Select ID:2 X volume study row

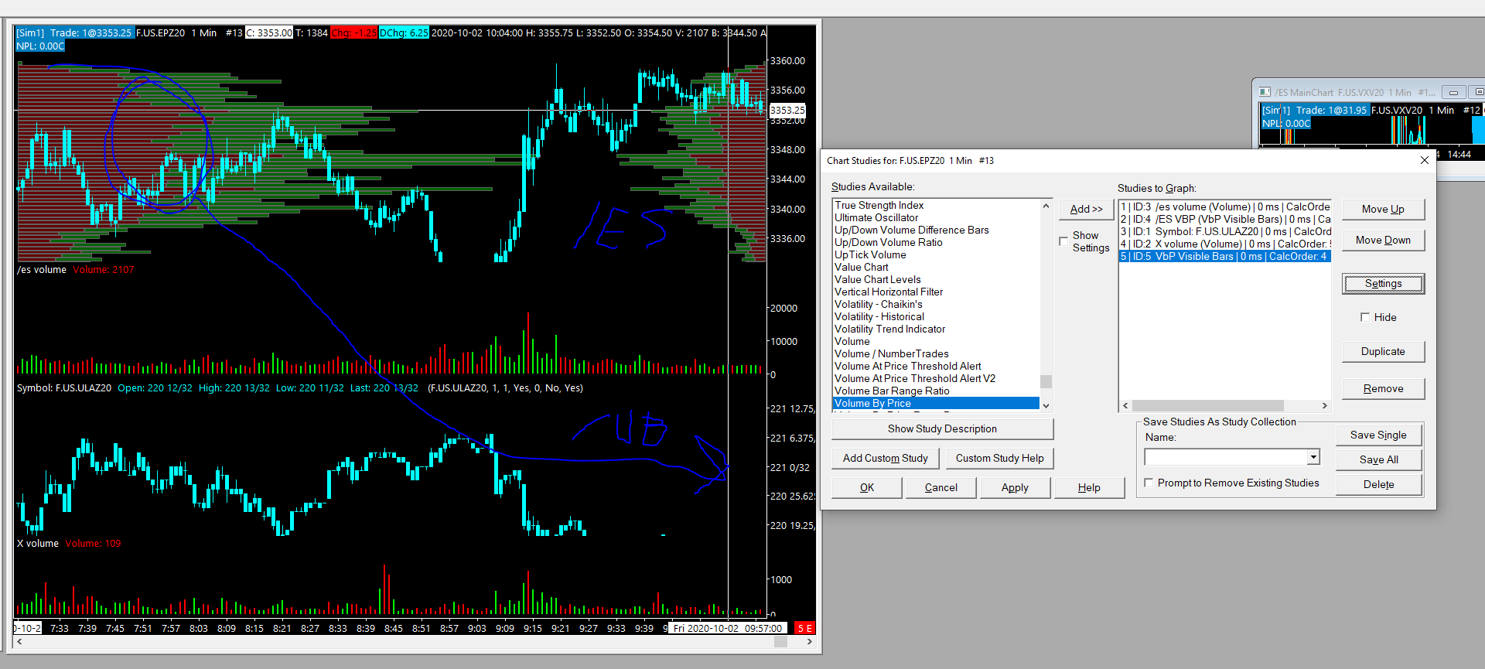pyautogui.click(x=1225, y=244)
